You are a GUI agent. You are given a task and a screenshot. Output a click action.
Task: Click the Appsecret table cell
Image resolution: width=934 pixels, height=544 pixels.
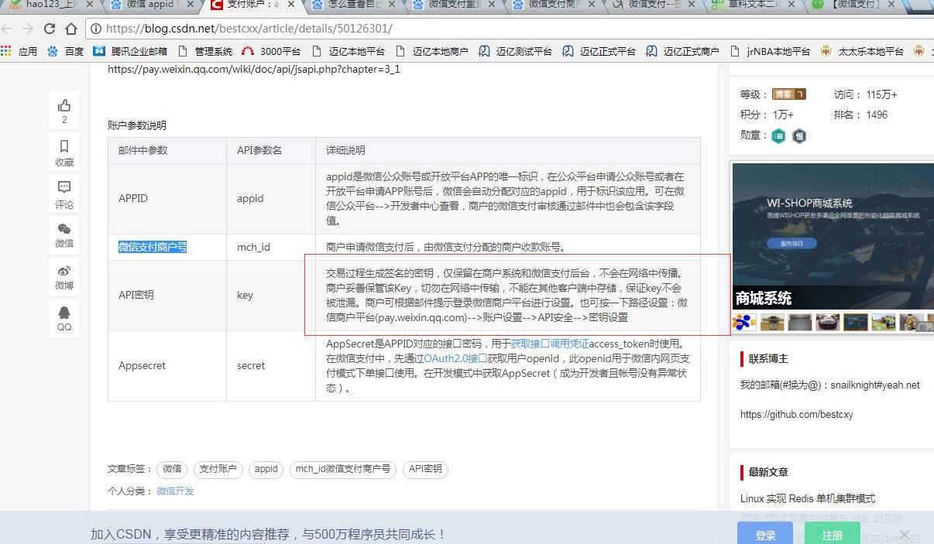(x=167, y=365)
